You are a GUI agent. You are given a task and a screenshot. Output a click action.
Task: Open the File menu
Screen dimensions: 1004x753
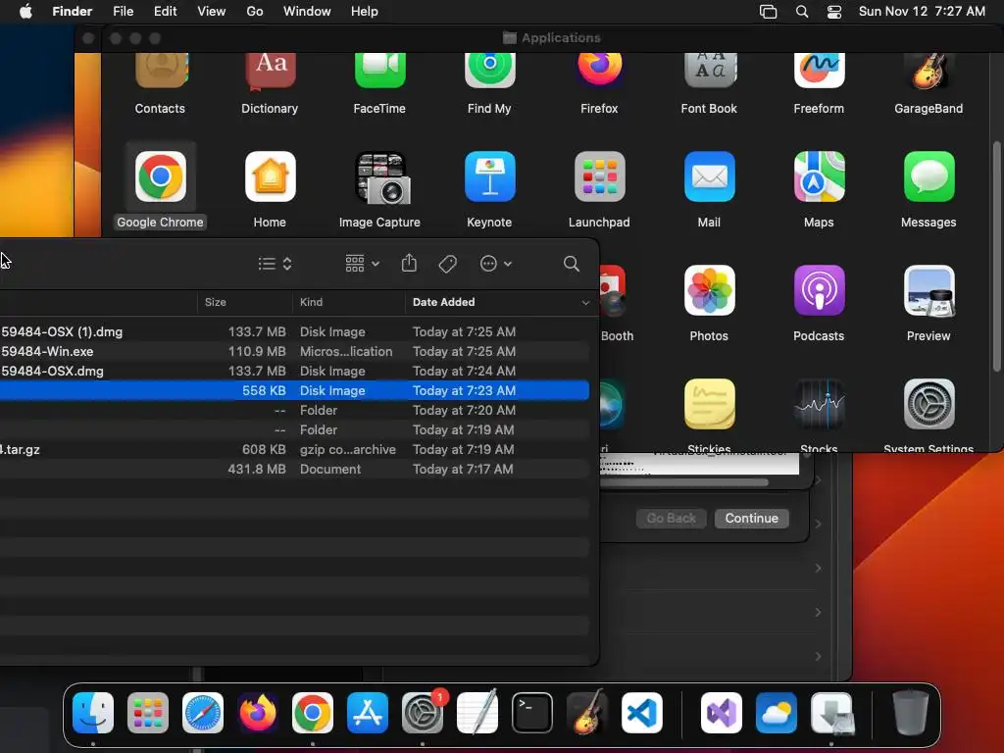(x=123, y=12)
